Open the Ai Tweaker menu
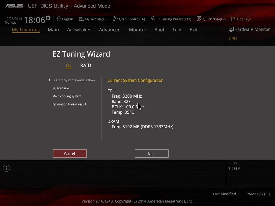The height and width of the screenshot is (206, 275). pyautogui.click(x=79, y=30)
